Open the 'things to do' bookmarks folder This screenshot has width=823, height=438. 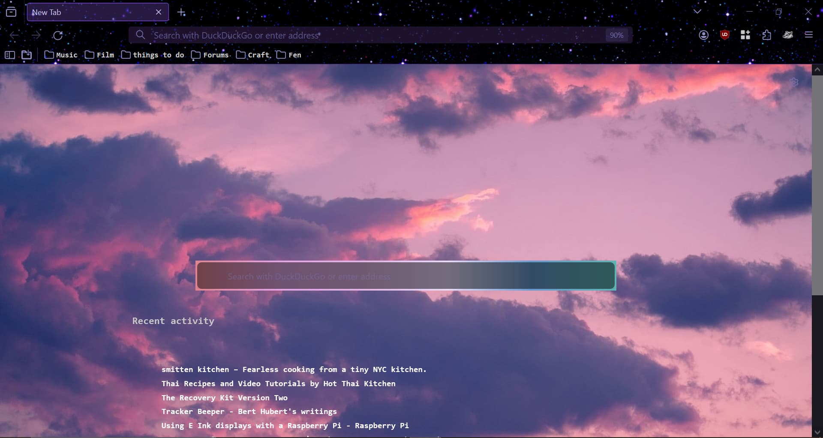153,55
